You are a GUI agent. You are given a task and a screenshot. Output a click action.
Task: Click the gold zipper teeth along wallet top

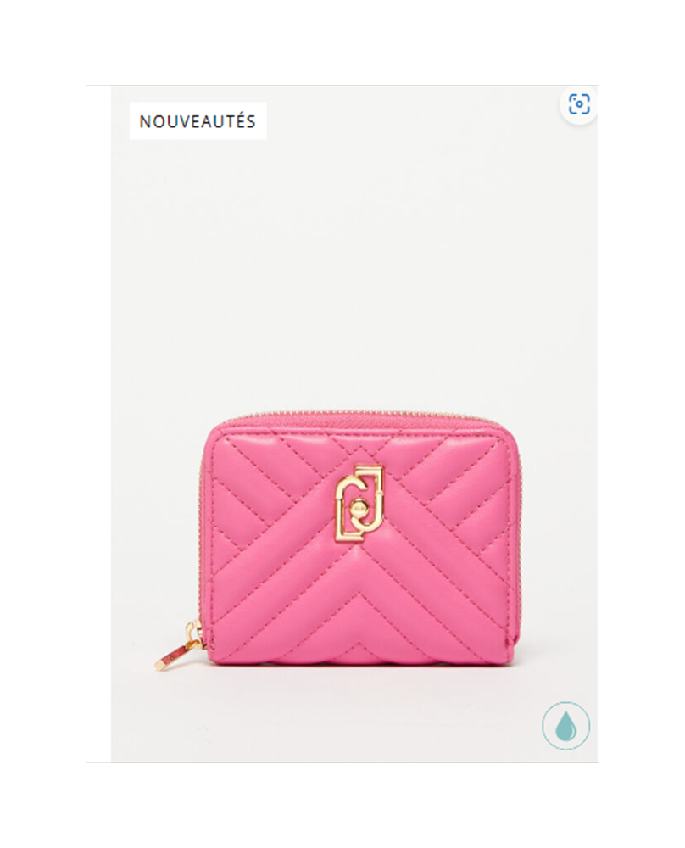[357, 414]
